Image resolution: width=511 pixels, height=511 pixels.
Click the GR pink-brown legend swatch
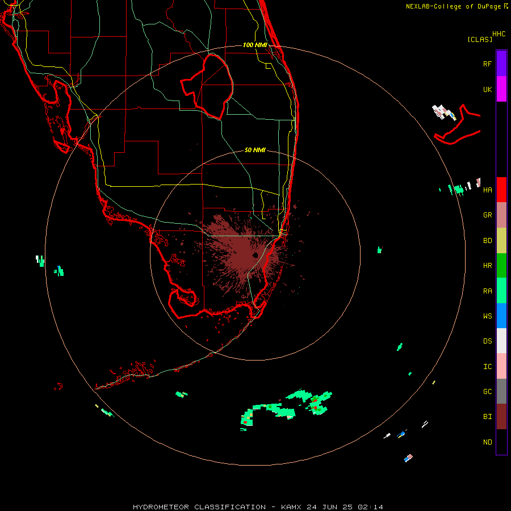pyautogui.click(x=501, y=215)
